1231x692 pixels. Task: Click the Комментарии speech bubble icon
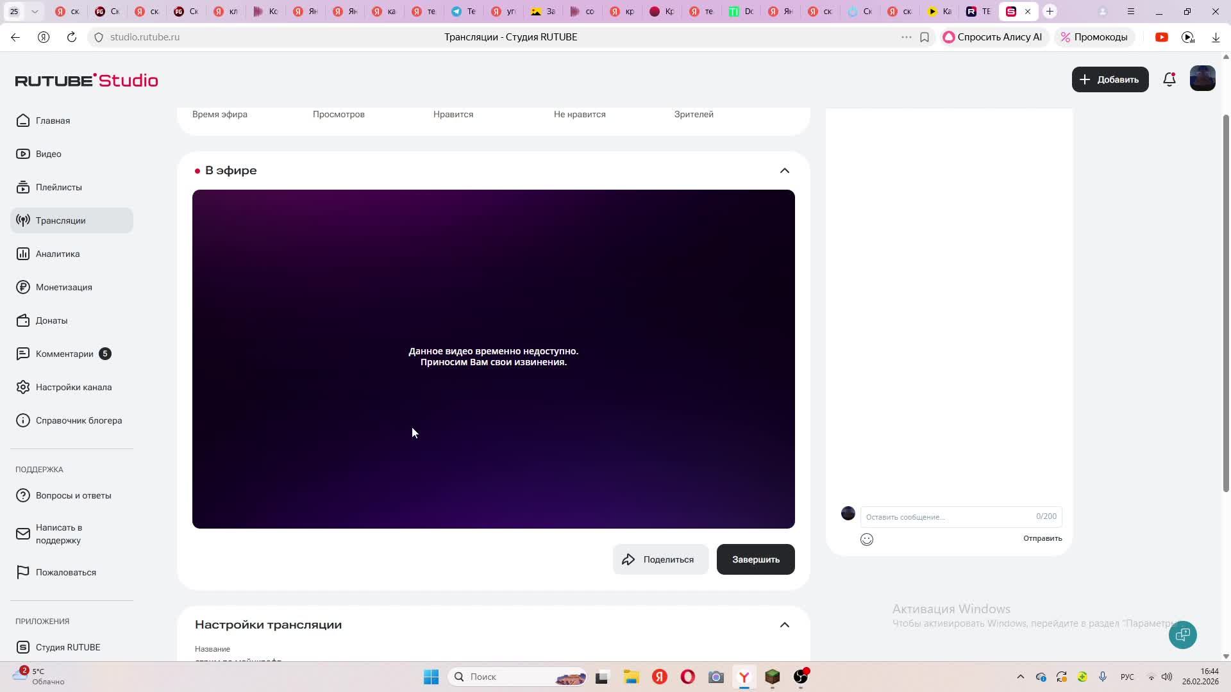pyautogui.click(x=23, y=354)
